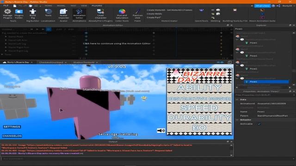Undock the Properties panel
The height and width of the screenshot is (166, 296).
tap(290, 91)
